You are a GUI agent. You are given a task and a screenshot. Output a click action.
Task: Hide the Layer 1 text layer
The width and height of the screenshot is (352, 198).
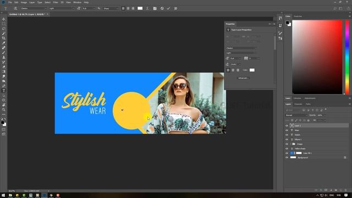click(287, 126)
